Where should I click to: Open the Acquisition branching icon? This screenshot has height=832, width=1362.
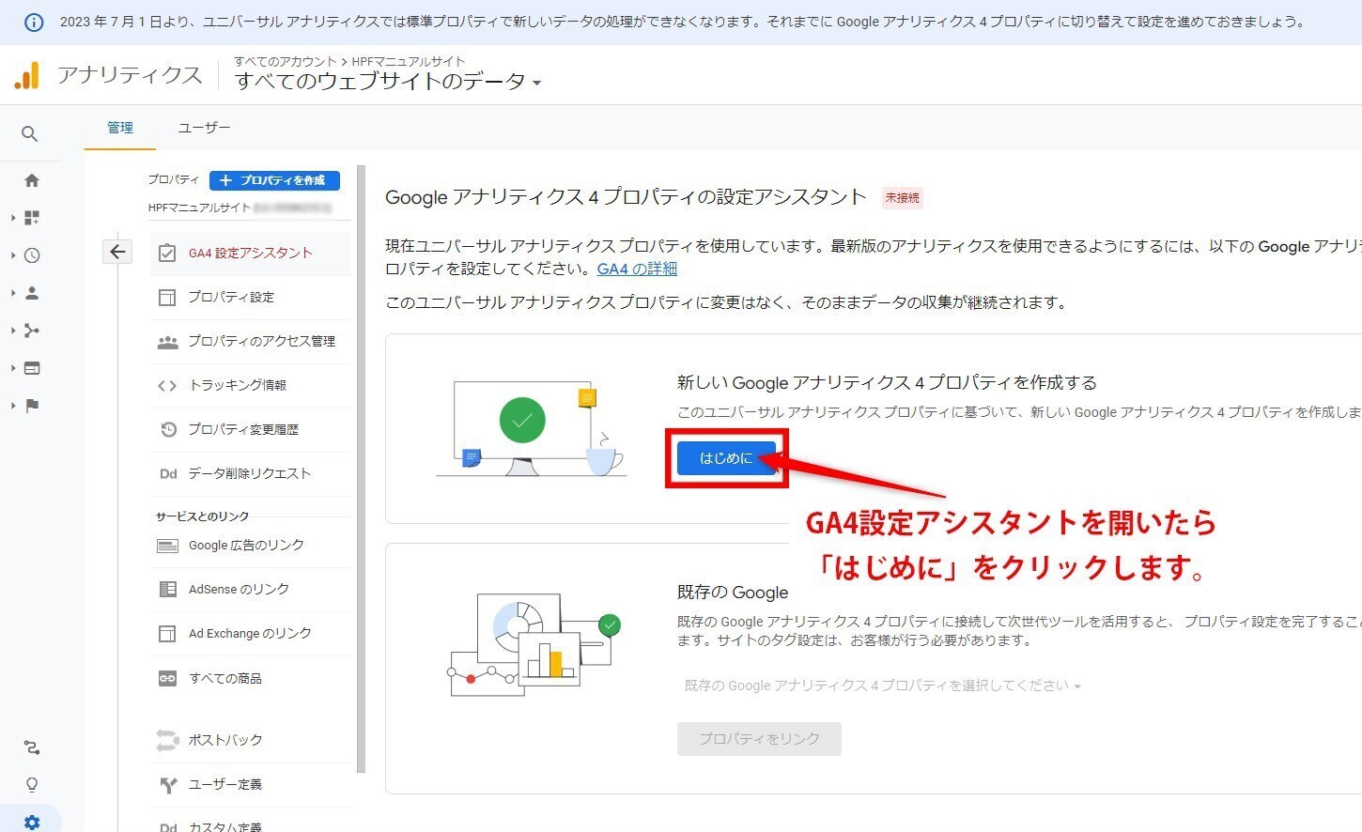pos(32,331)
